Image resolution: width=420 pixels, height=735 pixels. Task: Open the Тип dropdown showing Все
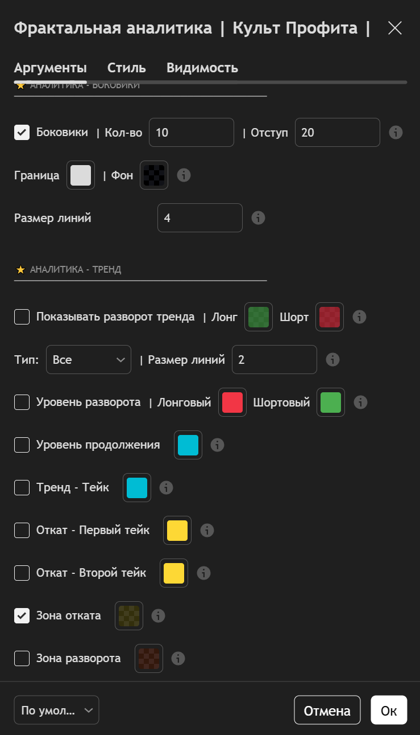89,360
